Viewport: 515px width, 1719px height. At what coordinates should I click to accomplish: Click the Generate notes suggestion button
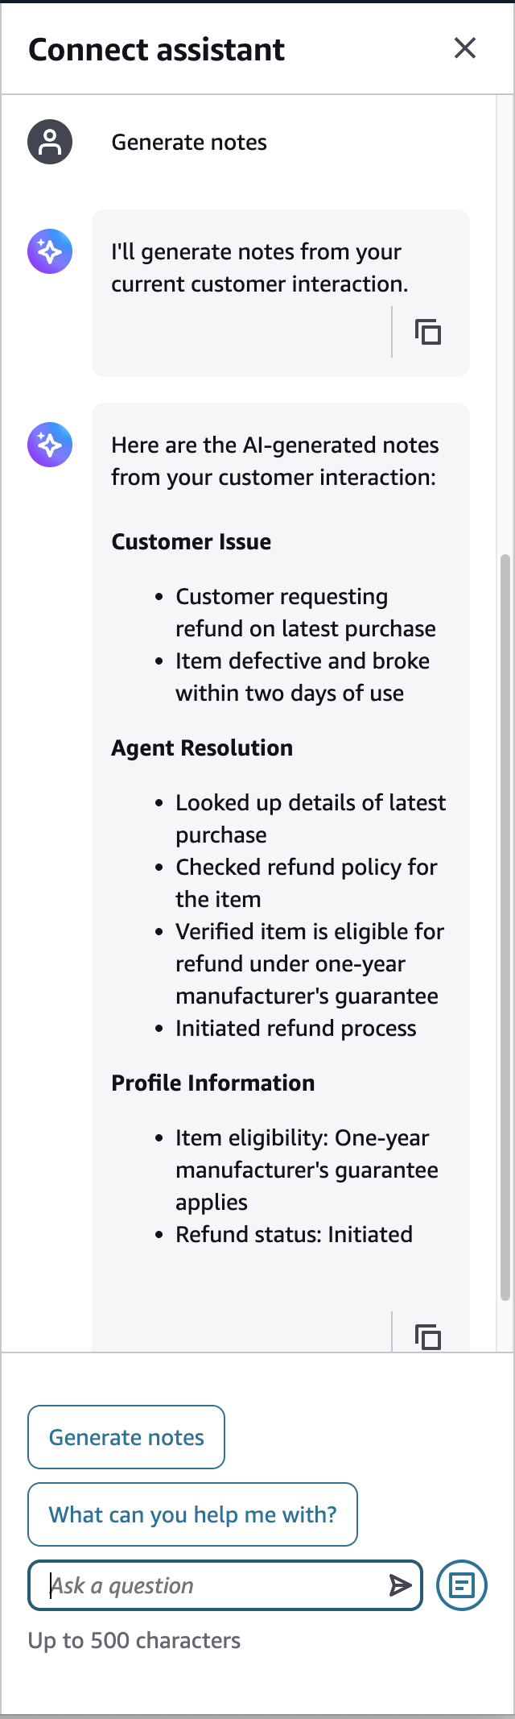pyautogui.click(x=126, y=1437)
